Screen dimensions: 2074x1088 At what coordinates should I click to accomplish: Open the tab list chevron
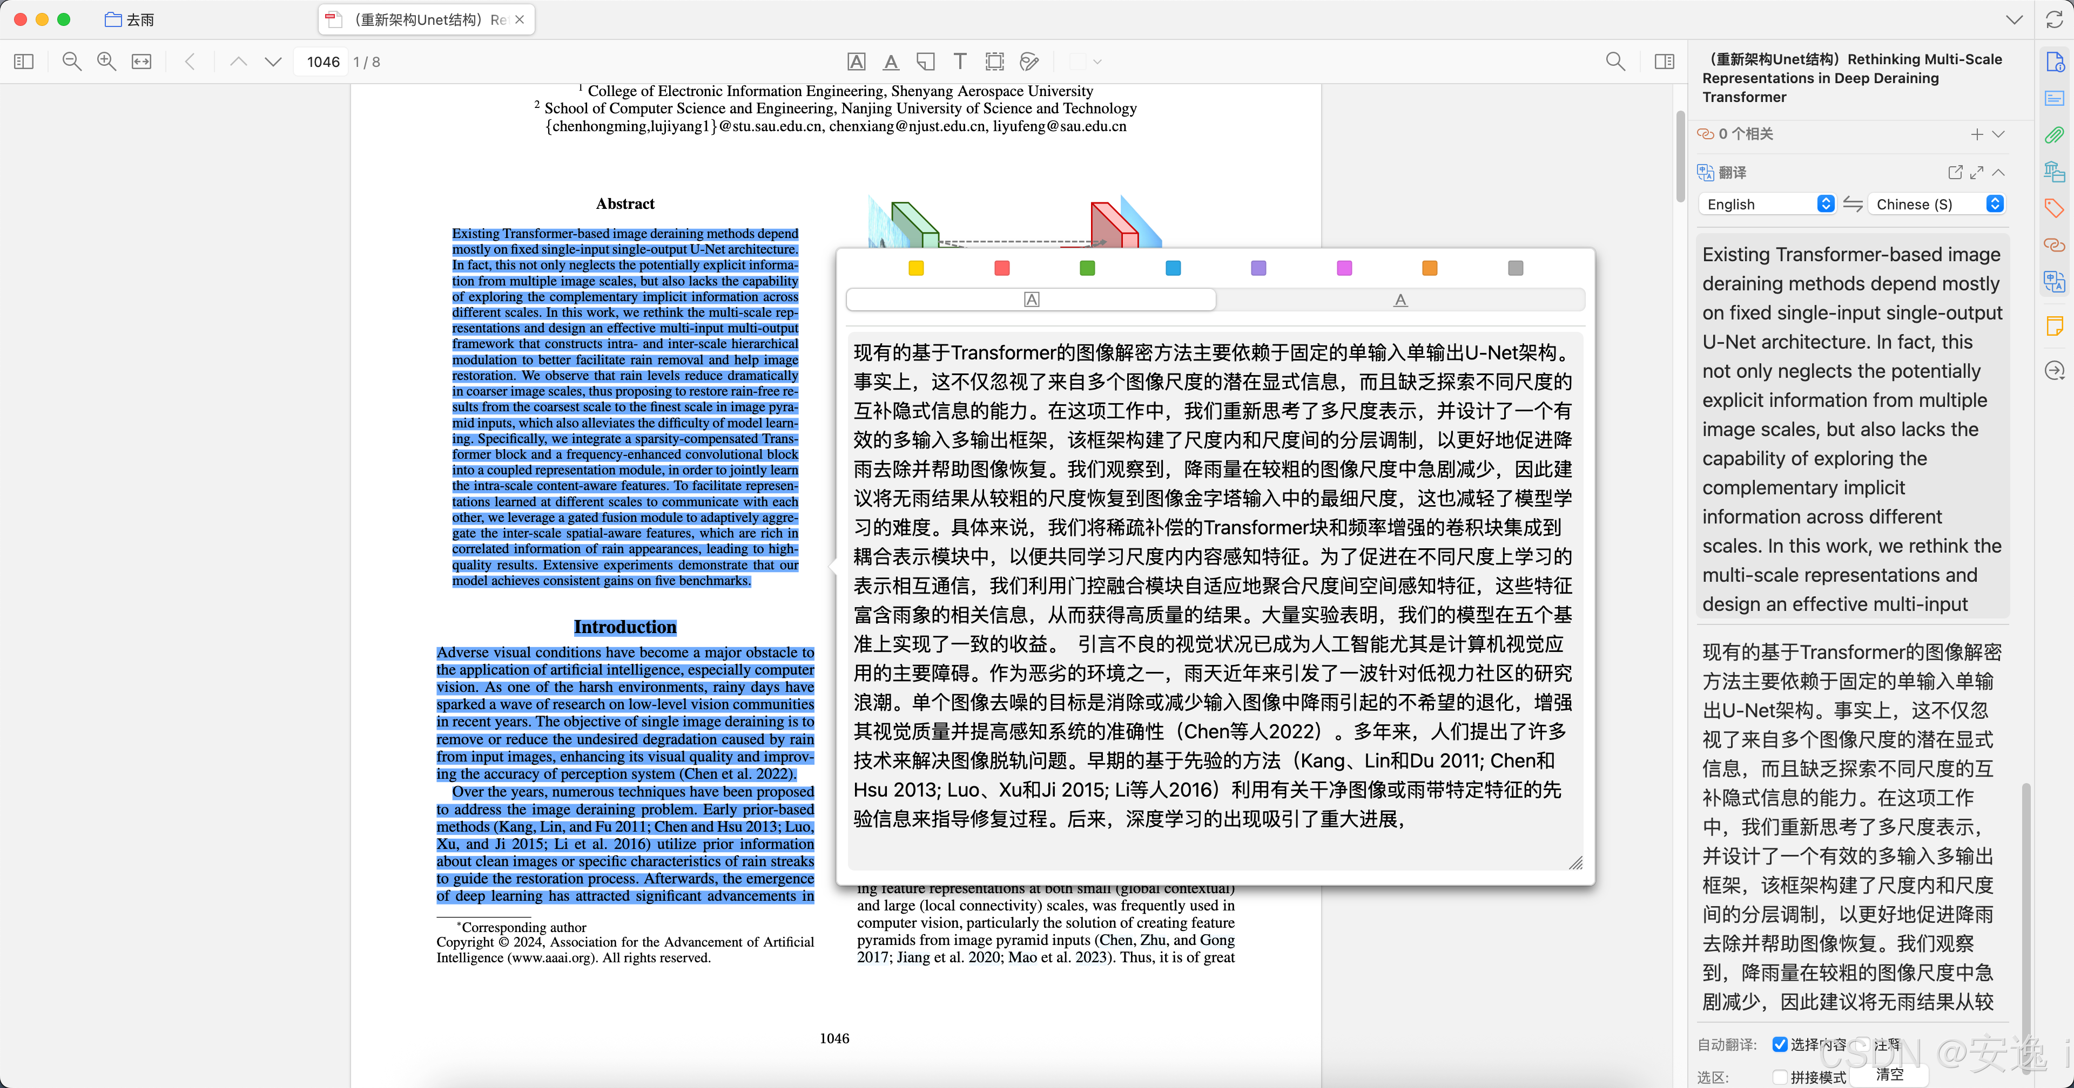click(2015, 19)
